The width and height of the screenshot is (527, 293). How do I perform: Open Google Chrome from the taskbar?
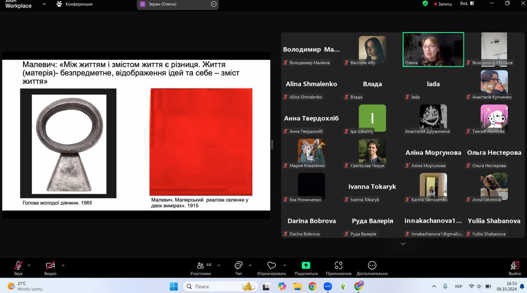[x=312, y=286]
